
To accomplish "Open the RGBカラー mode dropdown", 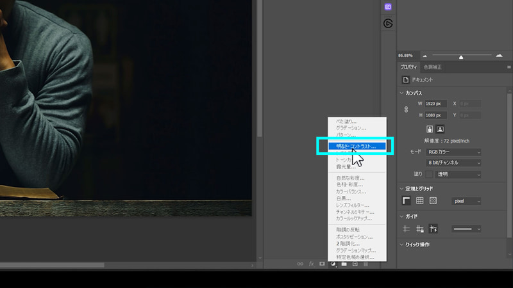I will [x=454, y=152].
